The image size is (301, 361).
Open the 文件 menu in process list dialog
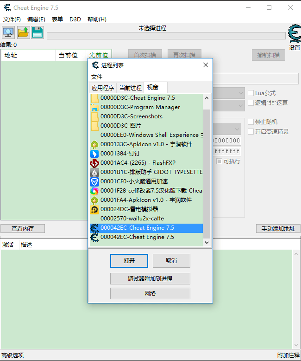point(97,77)
